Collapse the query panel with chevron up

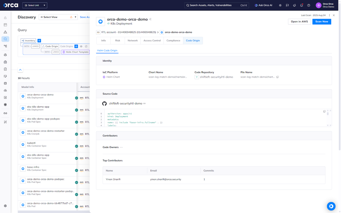tap(20, 70)
